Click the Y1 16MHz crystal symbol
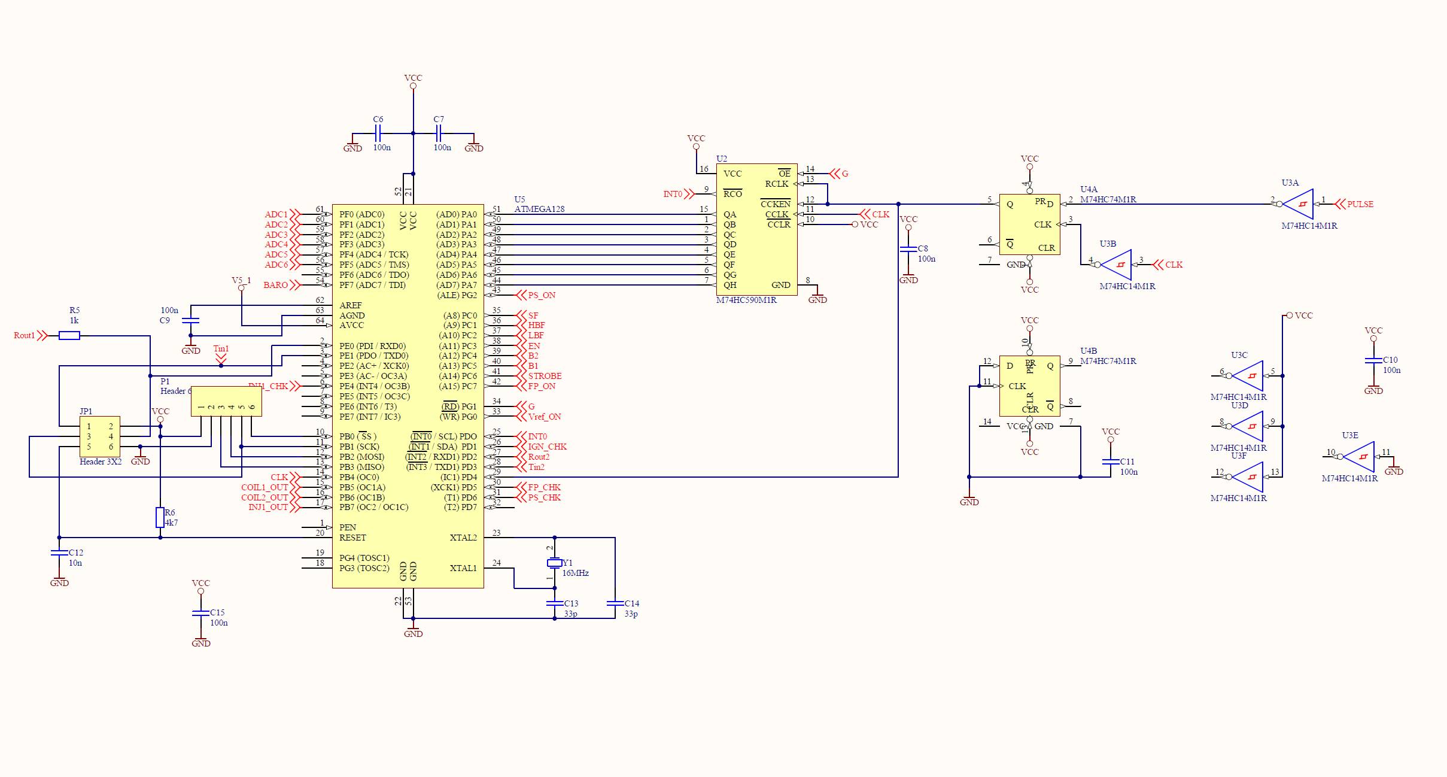This screenshot has width=1447, height=777. pos(554,563)
